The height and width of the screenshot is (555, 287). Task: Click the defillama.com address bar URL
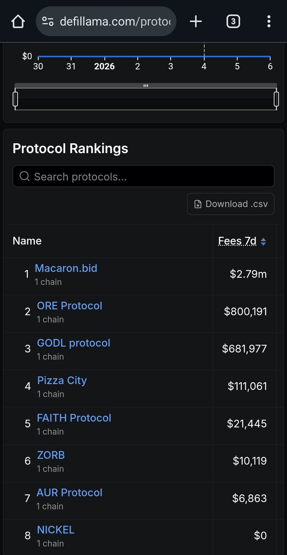click(115, 21)
